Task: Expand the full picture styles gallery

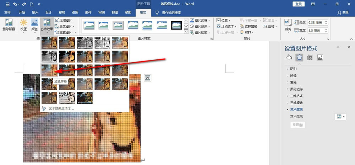Action: click(x=186, y=32)
